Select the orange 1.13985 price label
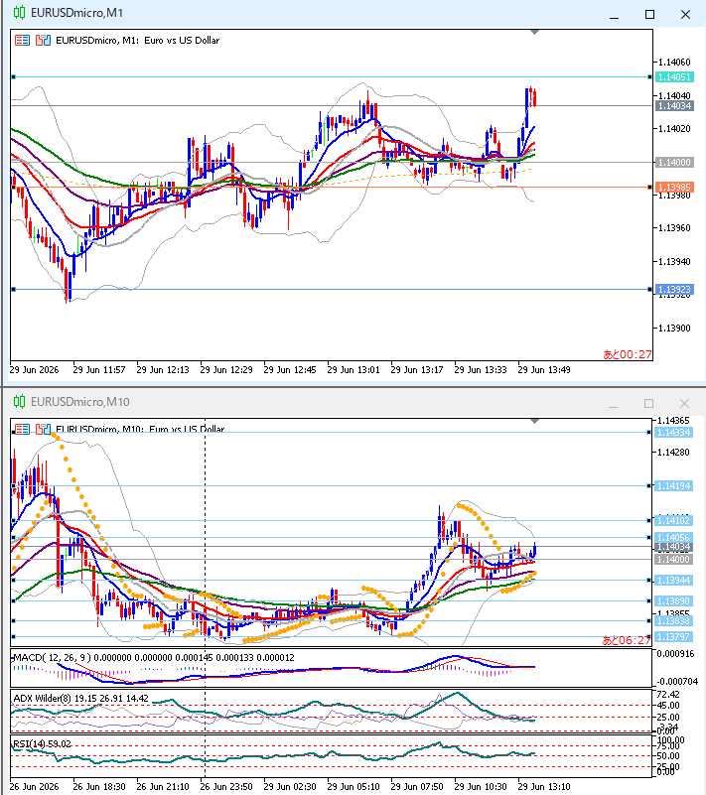Viewport: 706px width, 795px height. [674, 188]
